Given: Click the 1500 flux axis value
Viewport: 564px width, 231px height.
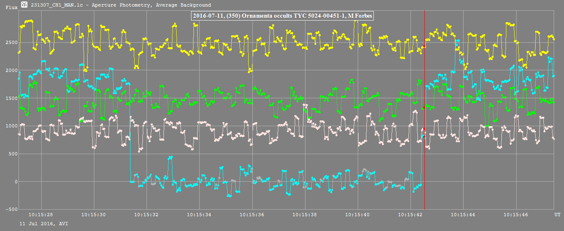Looking at the screenshot, I should [x=11, y=98].
